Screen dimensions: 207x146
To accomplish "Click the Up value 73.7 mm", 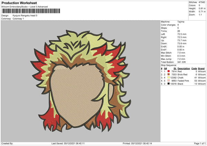I will (x=182, y=40).
